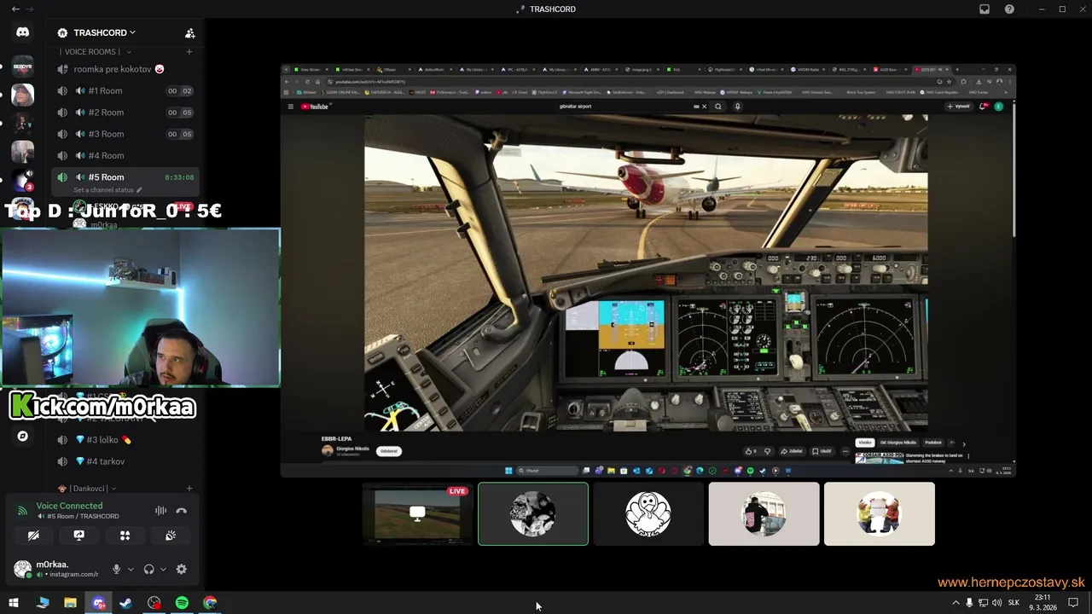Go back with the Discord back arrow
This screenshot has height=614, width=1092.
click(15, 9)
